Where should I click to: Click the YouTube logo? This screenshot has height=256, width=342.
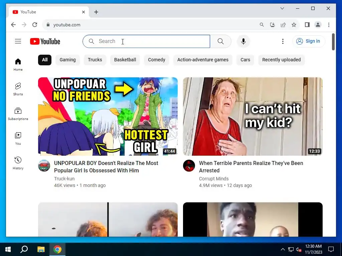45,41
